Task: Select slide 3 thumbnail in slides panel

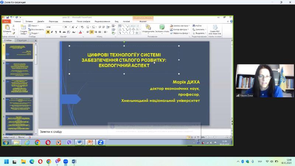Action: pos(19,87)
